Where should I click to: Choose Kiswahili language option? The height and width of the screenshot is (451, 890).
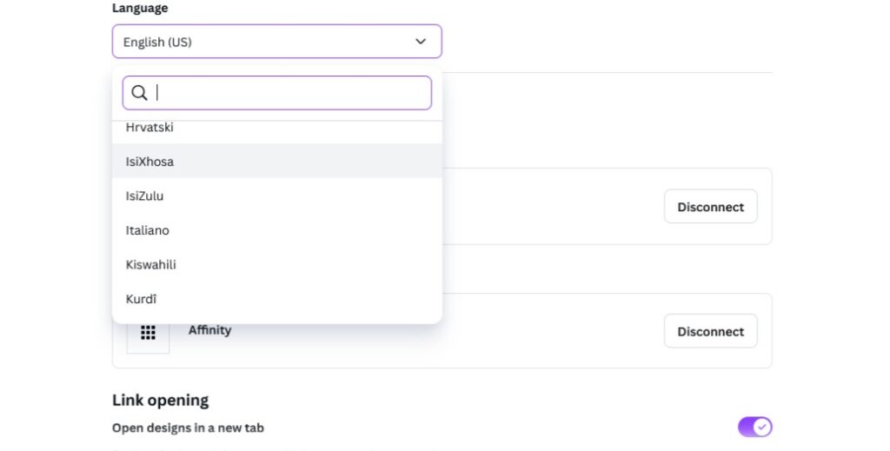[x=151, y=264]
